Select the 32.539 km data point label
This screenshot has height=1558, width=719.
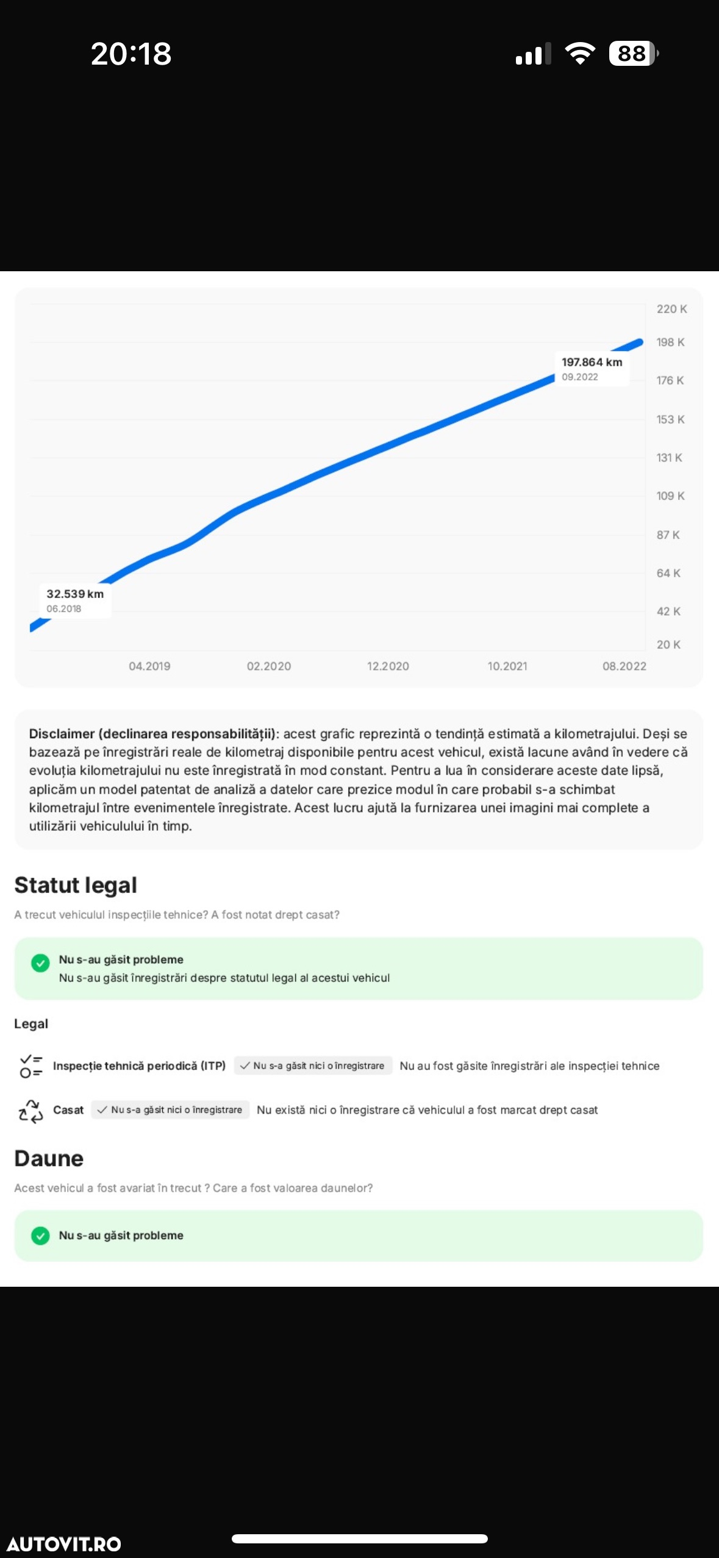75,600
